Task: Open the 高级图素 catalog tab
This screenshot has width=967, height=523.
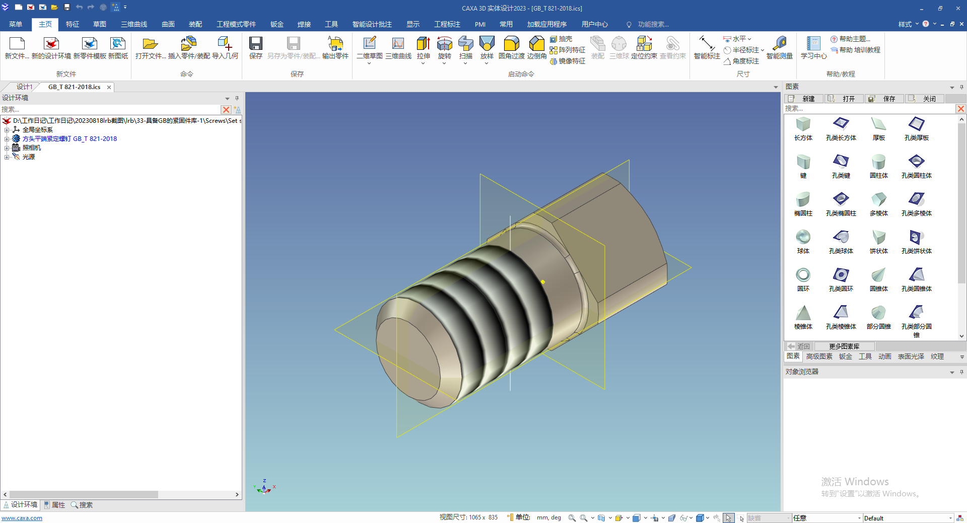Action: click(819, 356)
